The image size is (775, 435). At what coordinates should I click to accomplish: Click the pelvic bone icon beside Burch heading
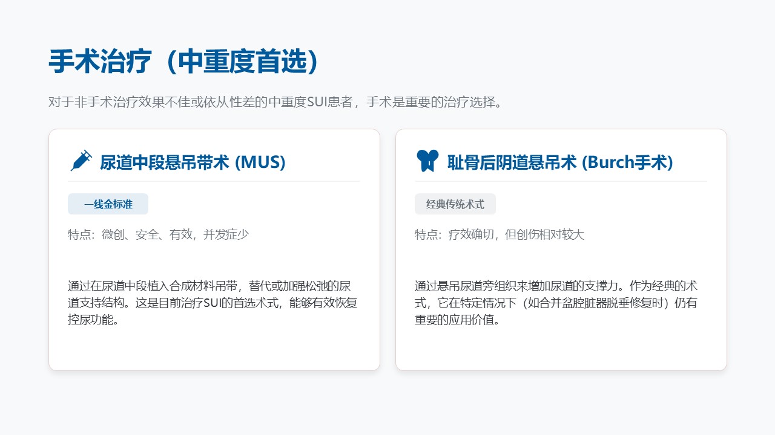(427, 161)
